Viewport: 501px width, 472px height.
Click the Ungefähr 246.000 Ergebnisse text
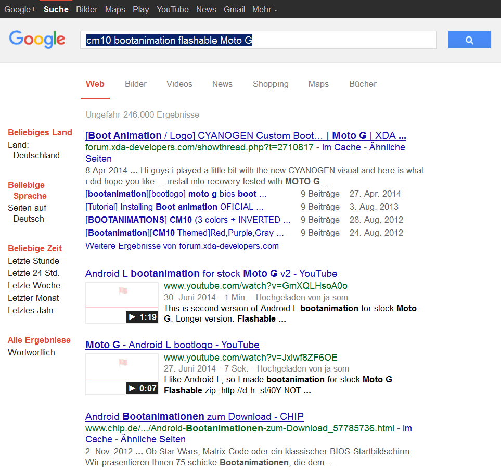[143, 114]
